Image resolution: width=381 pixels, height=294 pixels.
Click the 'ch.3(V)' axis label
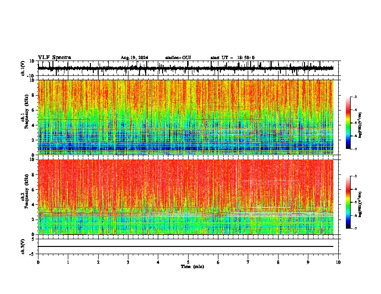23,246
